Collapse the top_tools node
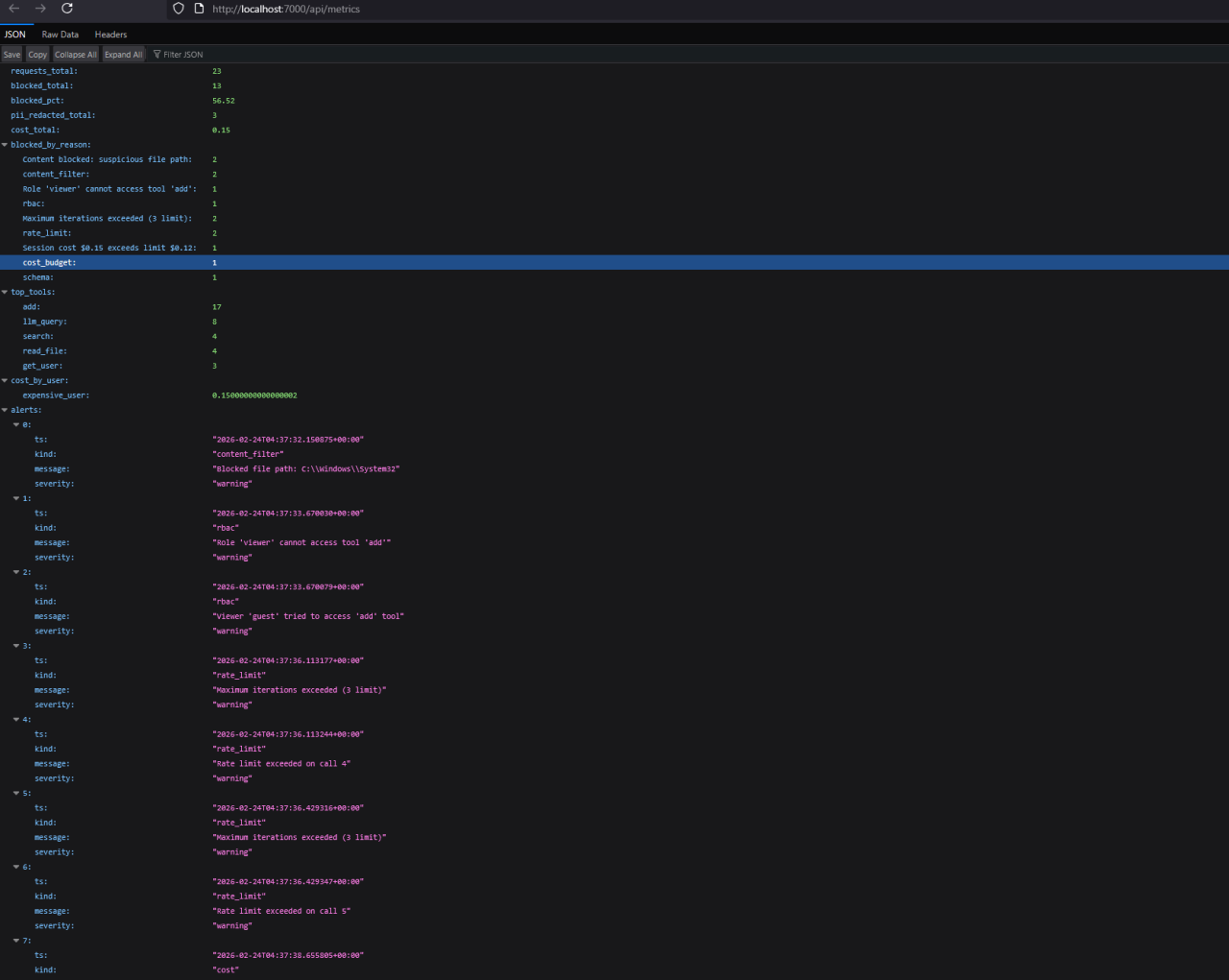1229x980 pixels. coord(5,293)
